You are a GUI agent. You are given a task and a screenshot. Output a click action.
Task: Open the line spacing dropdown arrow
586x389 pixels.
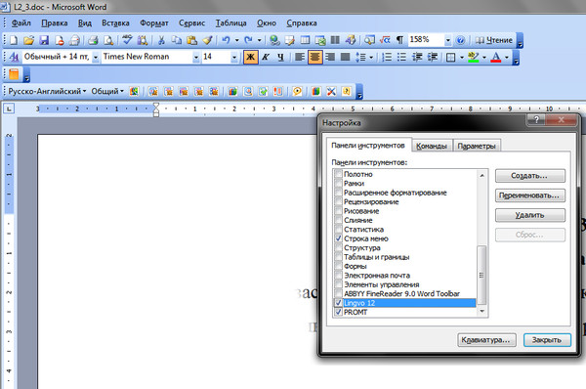click(371, 58)
